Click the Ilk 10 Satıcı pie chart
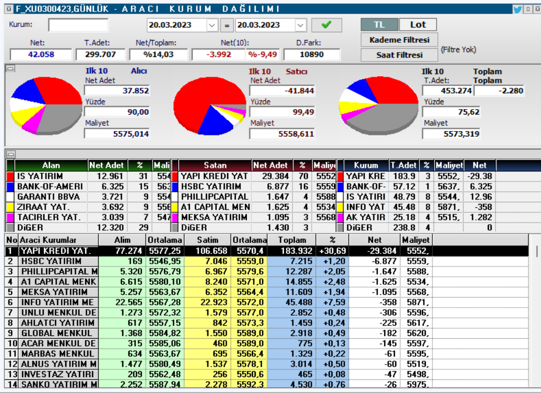 (x=210, y=105)
